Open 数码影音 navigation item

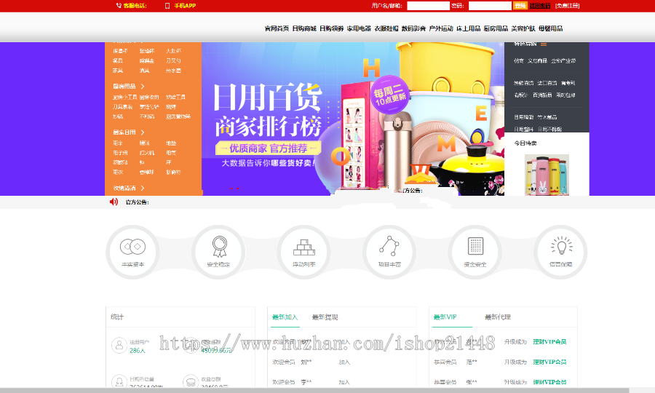pos(413,28)
